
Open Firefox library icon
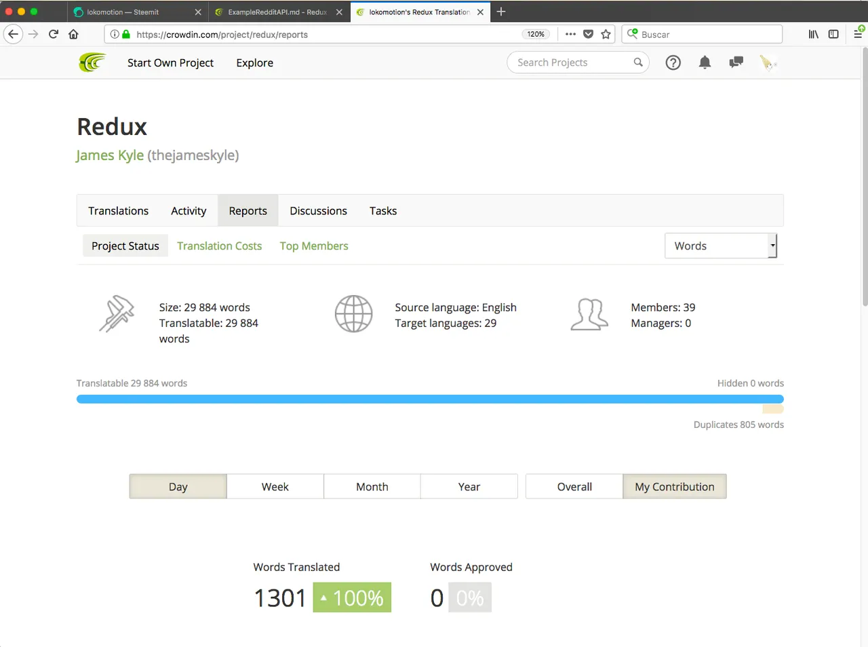click(813, 34)
